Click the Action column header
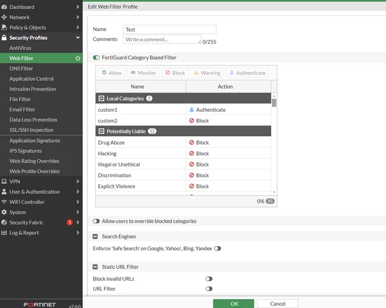Viewport: 386px width, 308px height. pyautogui.click(x=228, y=87)
